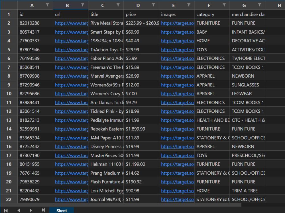Select the Sheet tab
Viewport: 285px width, 213px height.
pos(62,210)
